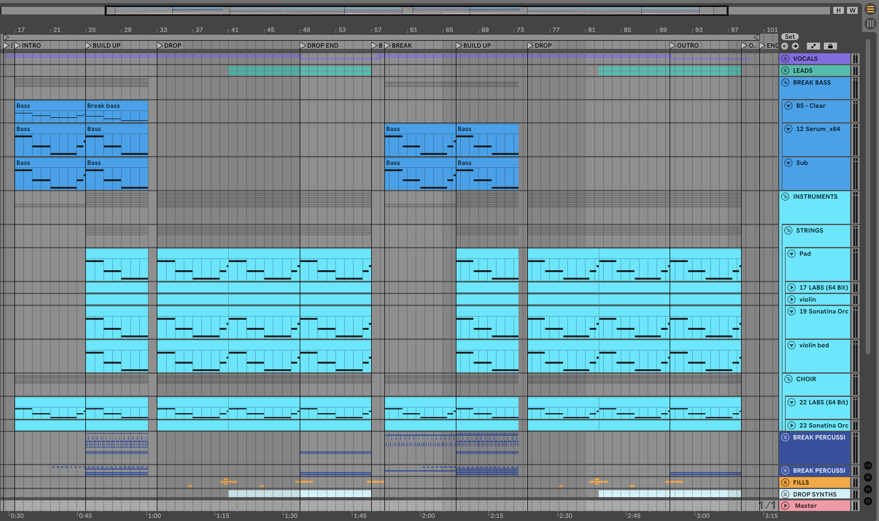Fold the Sub track with its triangle
The width and height of the screenshot is (879, 521).
click(788, 163)
